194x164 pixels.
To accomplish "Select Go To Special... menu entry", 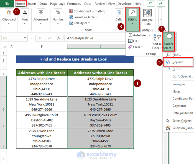I will click(182, 76).
